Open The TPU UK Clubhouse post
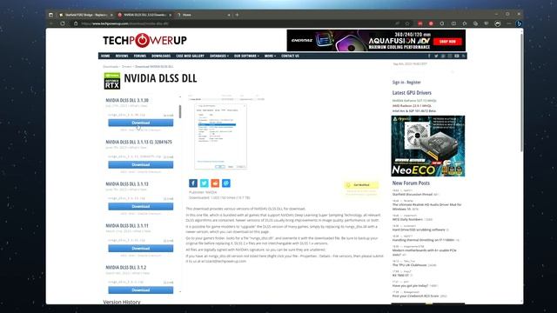The width and height of the screenshot is (557, 313). [409, 265]
